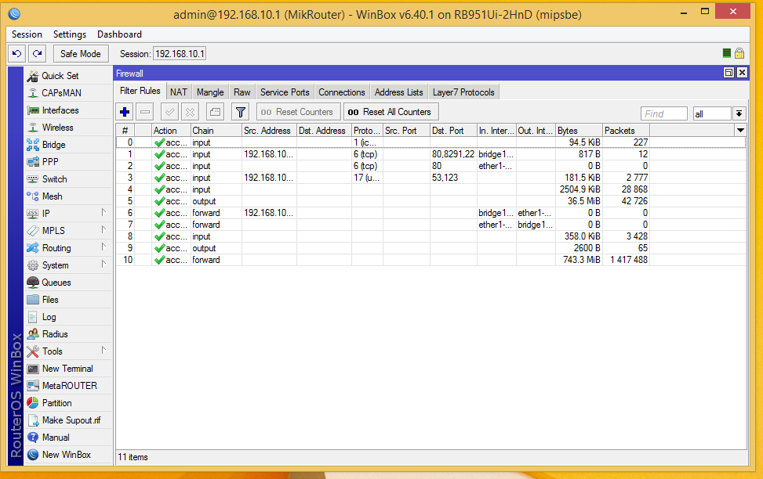Click the padlock status icon
The height and width of the screenshot is (479, 763).
coord(739,53)
